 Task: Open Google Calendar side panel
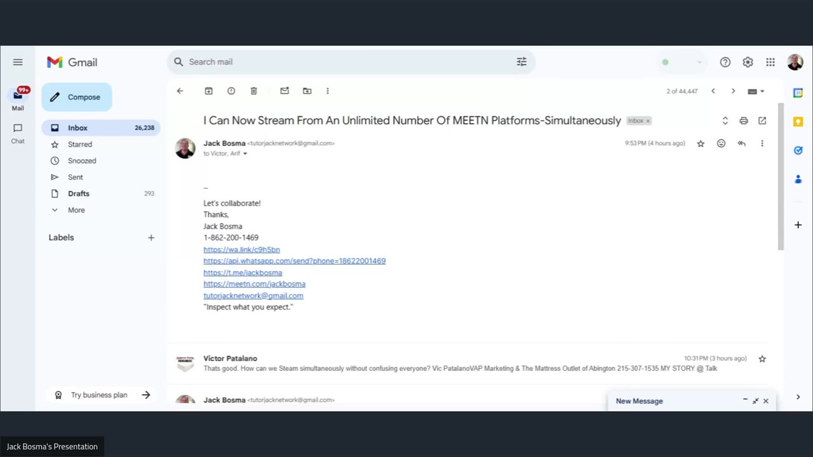coord(798,93)
